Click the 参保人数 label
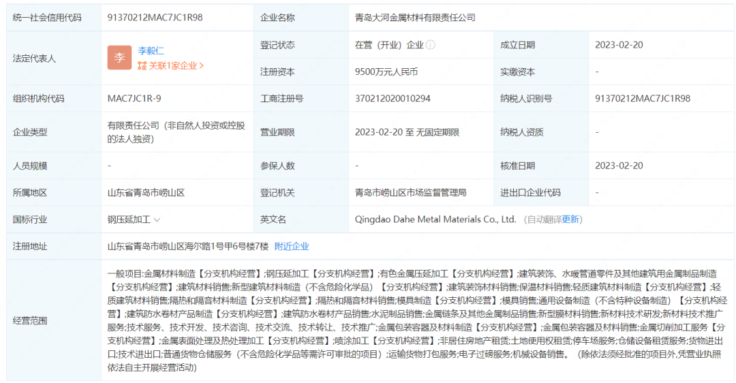736x383 pixels. (x=277, y=166)
